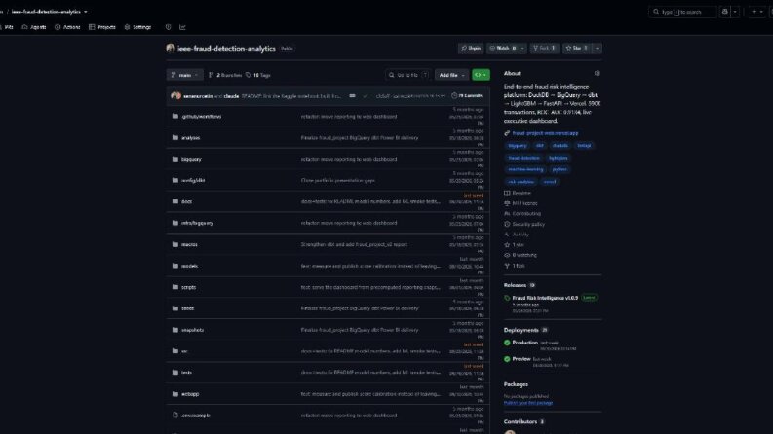The height and width of the screenshot is (434, 773).
Task: Click the folder icon of the seeds row
Action: 175,308
